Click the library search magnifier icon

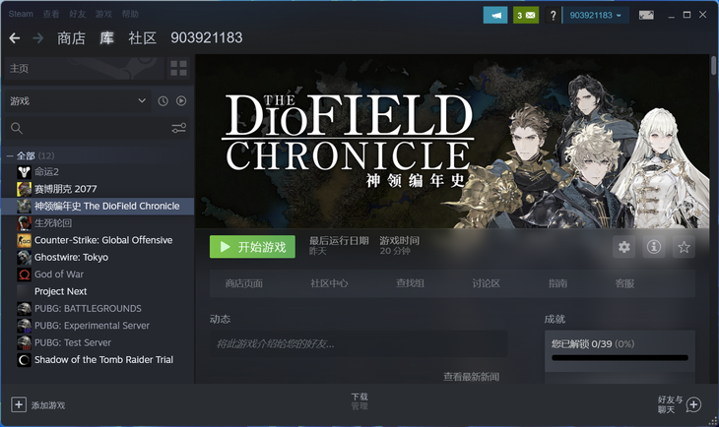click(17, 128)
